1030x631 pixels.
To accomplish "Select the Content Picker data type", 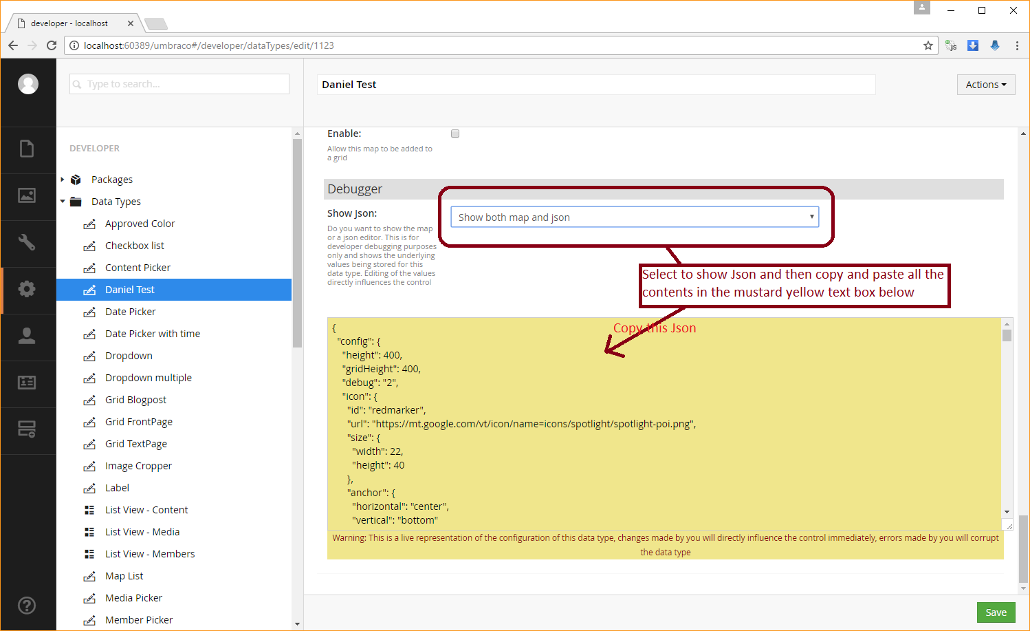I will (138, 268).
